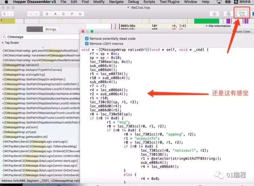Toggle Remove potentially dead code checkbox

tap(87, 38)
